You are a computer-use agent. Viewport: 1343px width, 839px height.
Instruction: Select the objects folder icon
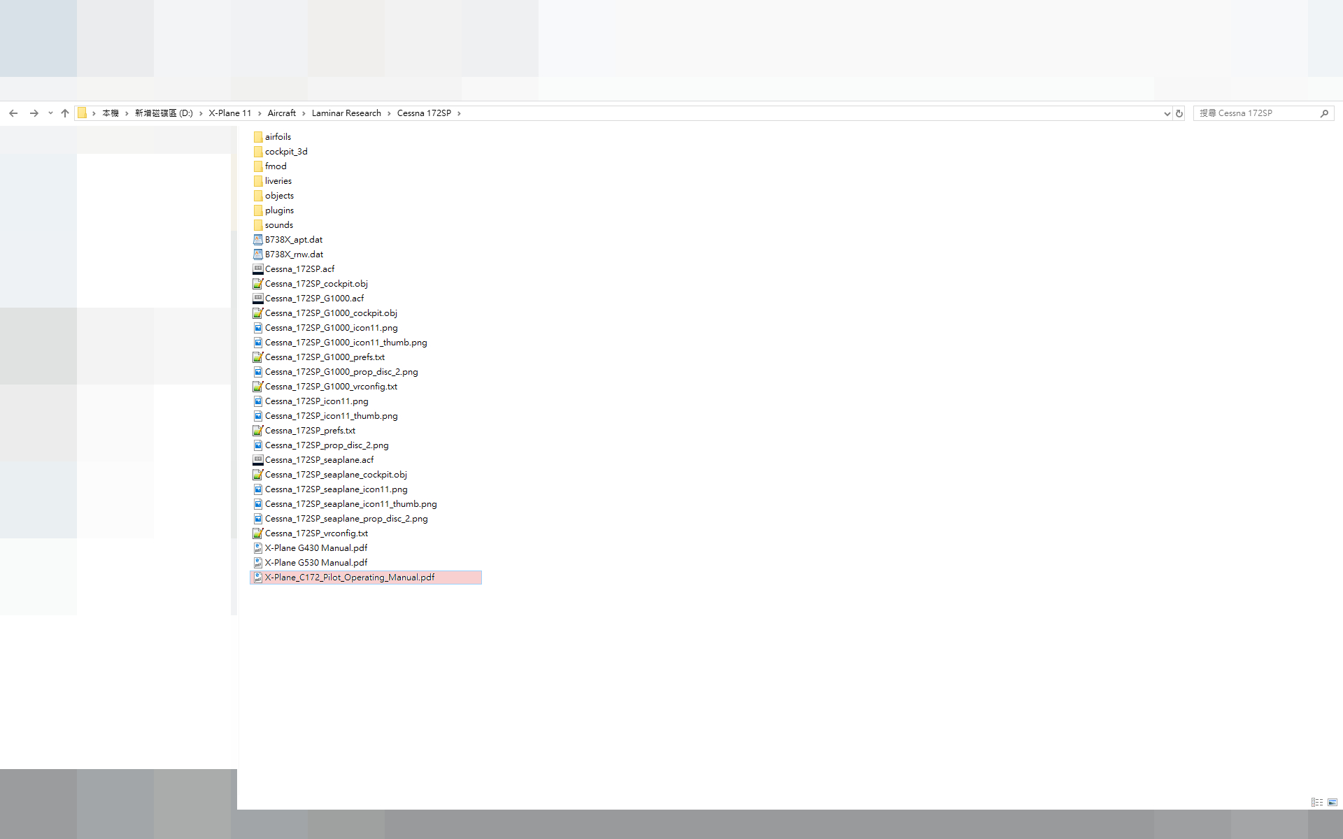[258, 196]
